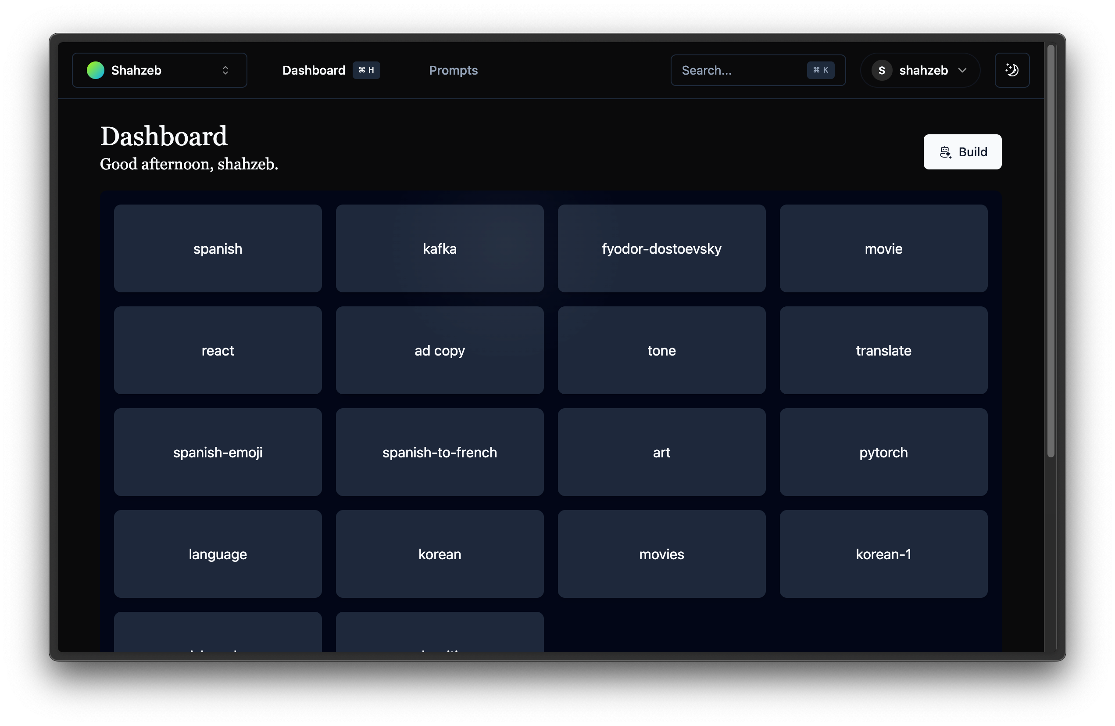1115x726 pixels.
Task: Go to the Dashboard nav item
Action: click(x=314, y=70)
